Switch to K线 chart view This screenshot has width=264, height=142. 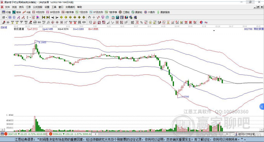pyautogui.click(x=27, y=12)
